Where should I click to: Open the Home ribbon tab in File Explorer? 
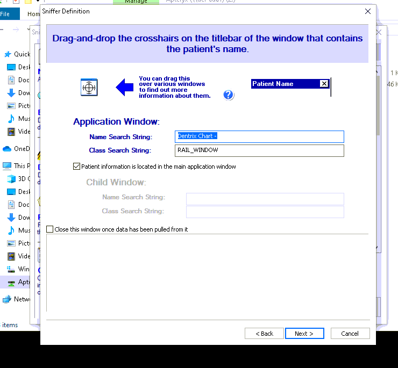pos(33,14)
